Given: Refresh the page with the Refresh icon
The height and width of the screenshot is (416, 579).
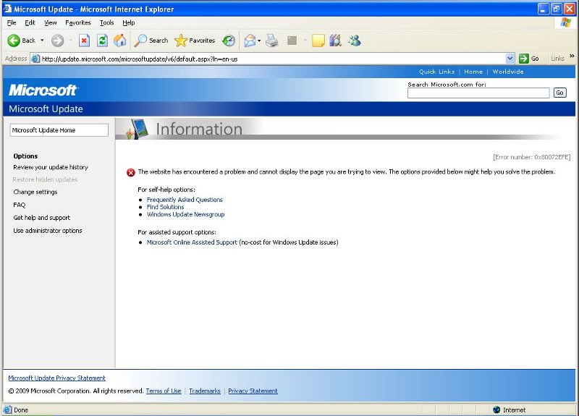Looking at the screenshot, I should pyautogui.click(x=102, y=41).
